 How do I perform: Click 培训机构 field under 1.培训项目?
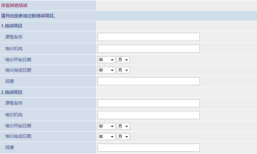[x=148, y=49]
